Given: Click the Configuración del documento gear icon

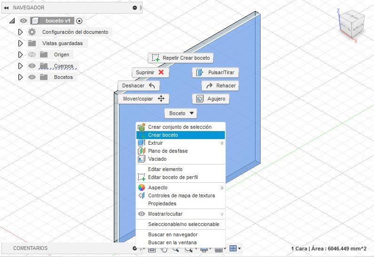Looking at the screenshot, I should (x=32, y=32).
